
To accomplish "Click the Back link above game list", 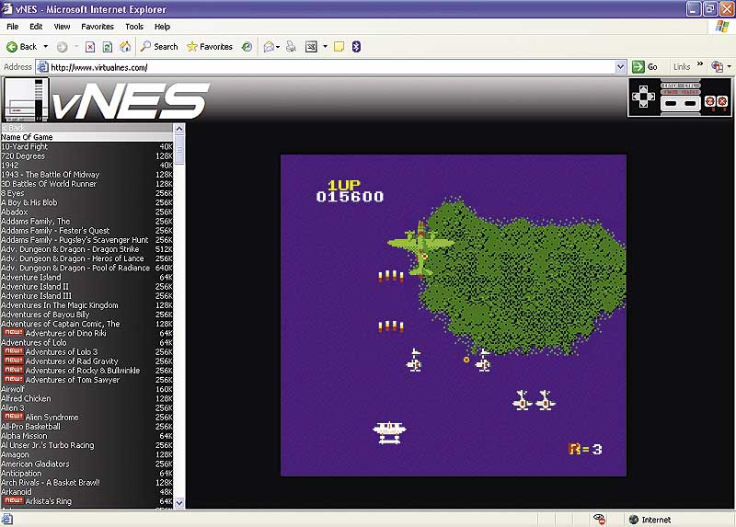I will coord(13,128).
